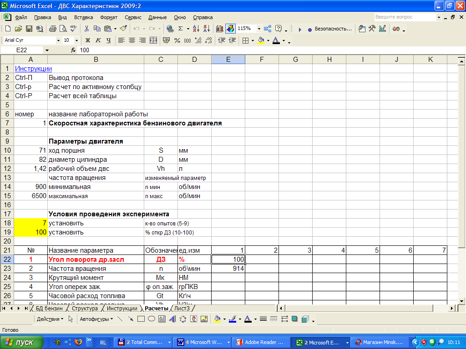Insert clip art icon in drawing toolbar
466x349 pixels.
pos(193,319)
